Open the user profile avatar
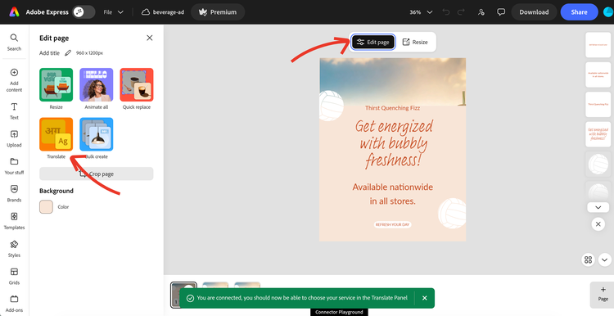Viewport: 614px width, 316px height. click(x=608, y=12)
